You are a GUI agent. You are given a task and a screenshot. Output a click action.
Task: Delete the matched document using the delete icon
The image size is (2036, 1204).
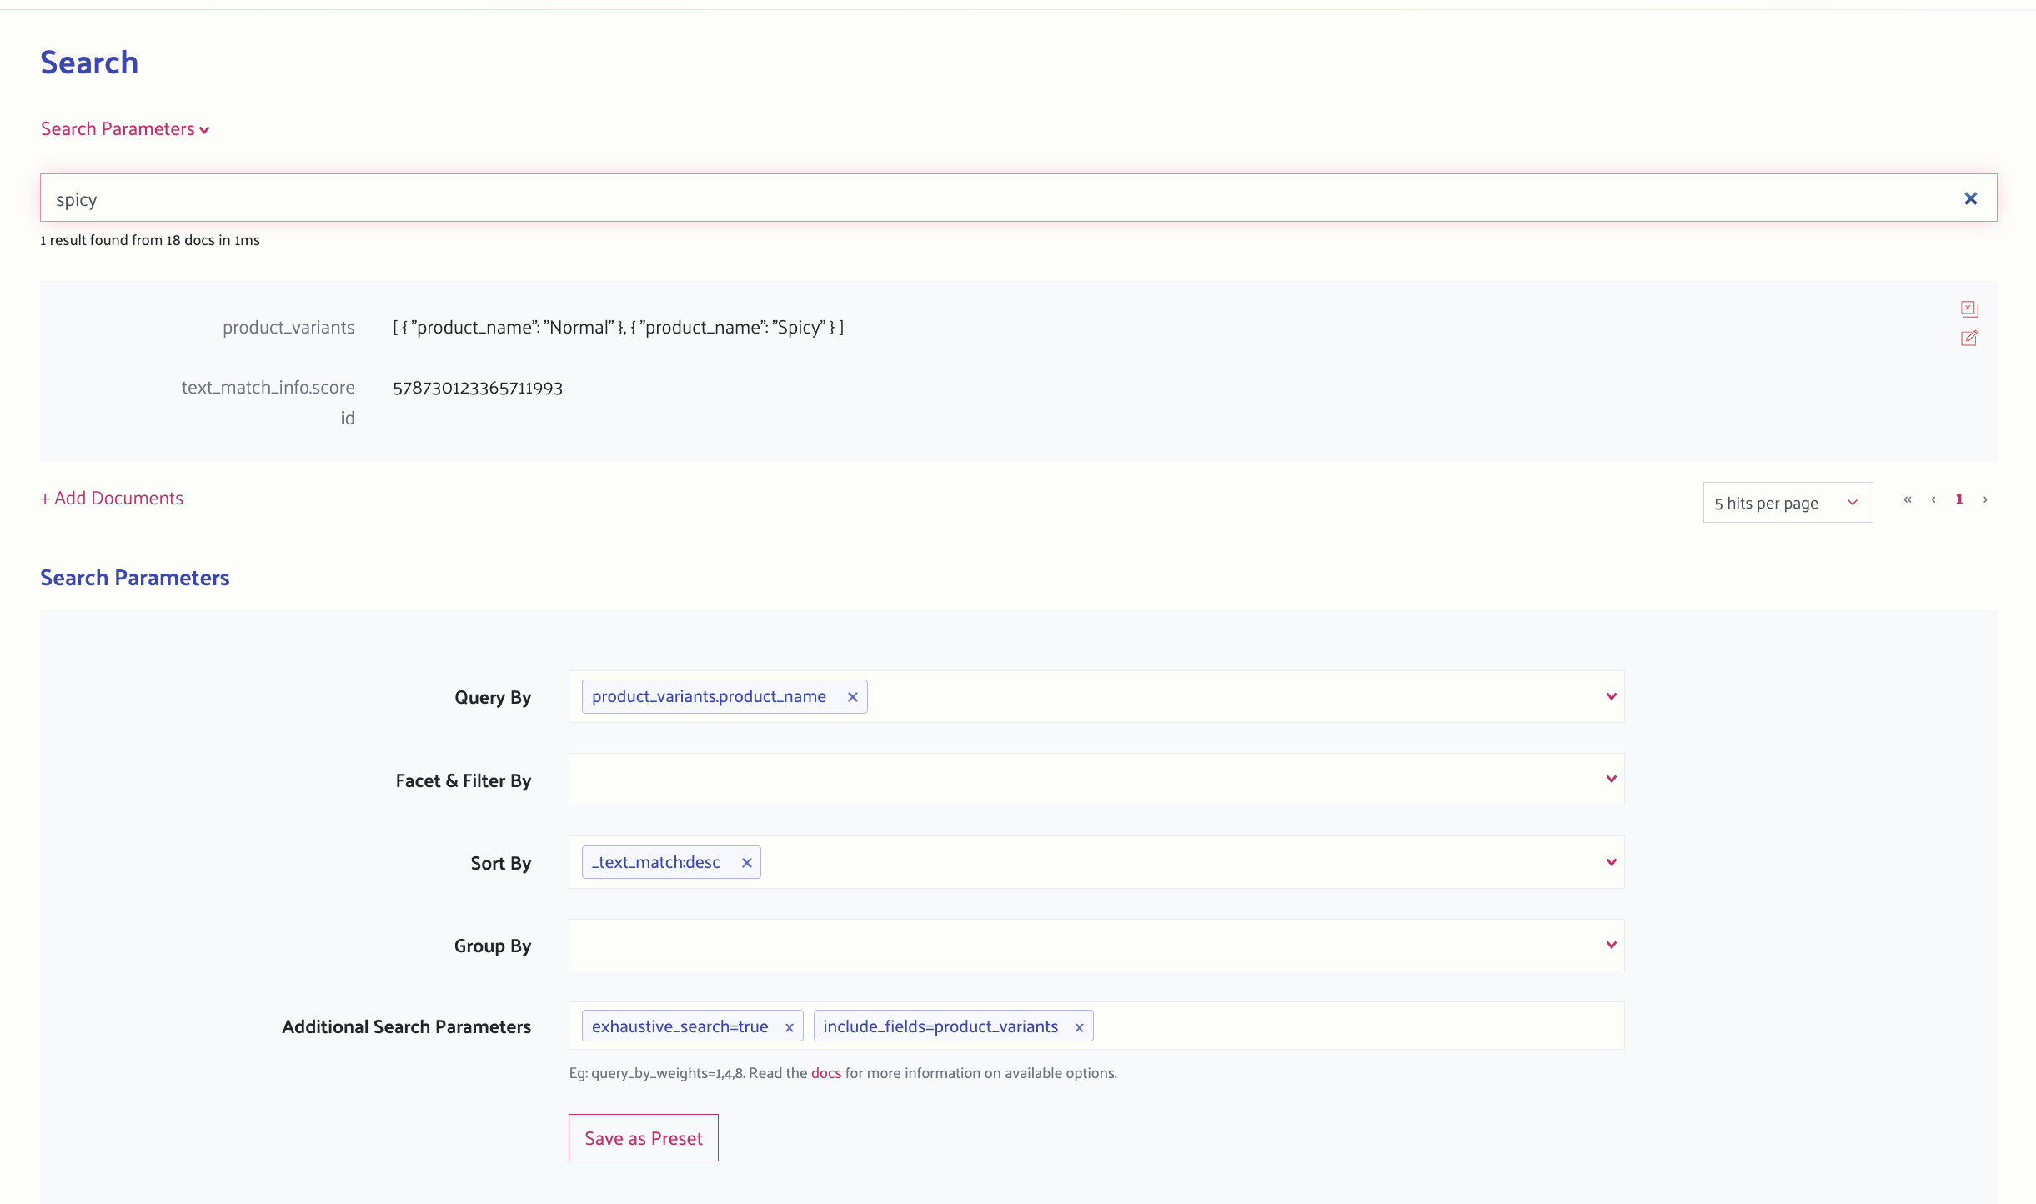pos(1970,309)
